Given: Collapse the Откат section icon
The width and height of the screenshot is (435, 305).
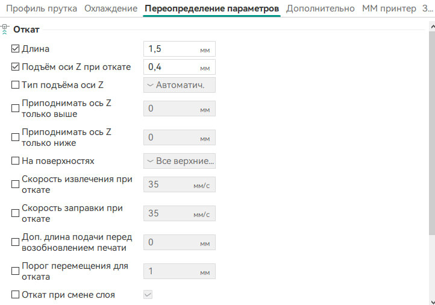Looking at the screenshot, I should click(4, 29).
